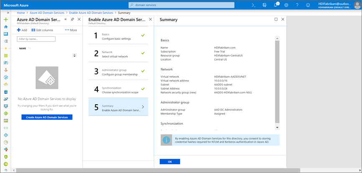Click the Create a resource plus icon

pyautogui.click(x=6, y=20)
